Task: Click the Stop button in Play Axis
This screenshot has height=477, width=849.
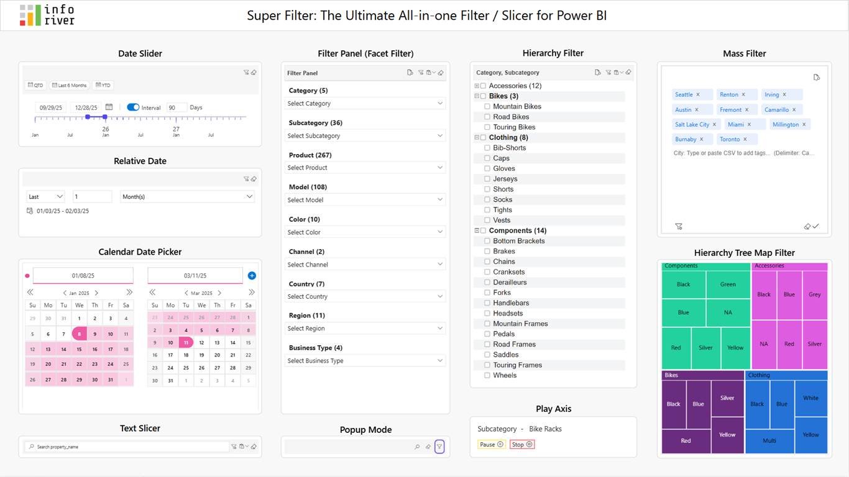Action: 522,445
